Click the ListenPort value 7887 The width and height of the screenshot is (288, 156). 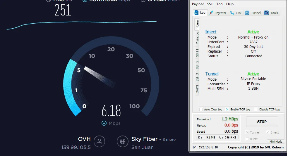253,42
